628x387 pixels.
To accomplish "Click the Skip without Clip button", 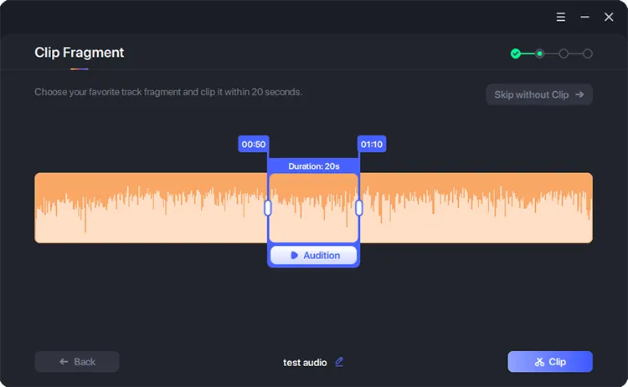I will [539, 94].
